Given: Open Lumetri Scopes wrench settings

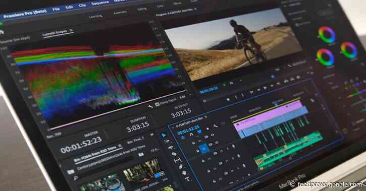Looking at the screenshot, I should [x=150, y=106].
